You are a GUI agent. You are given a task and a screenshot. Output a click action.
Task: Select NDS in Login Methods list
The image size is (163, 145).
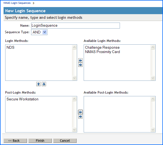point(10,47)
